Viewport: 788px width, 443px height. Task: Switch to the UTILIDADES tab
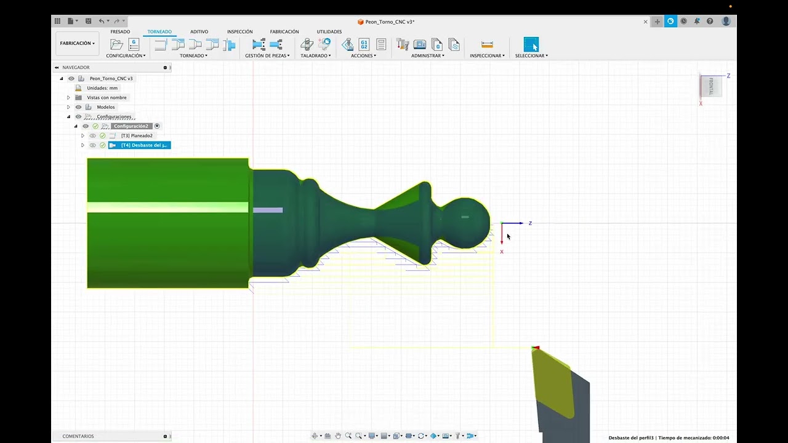tap(329, 31)
